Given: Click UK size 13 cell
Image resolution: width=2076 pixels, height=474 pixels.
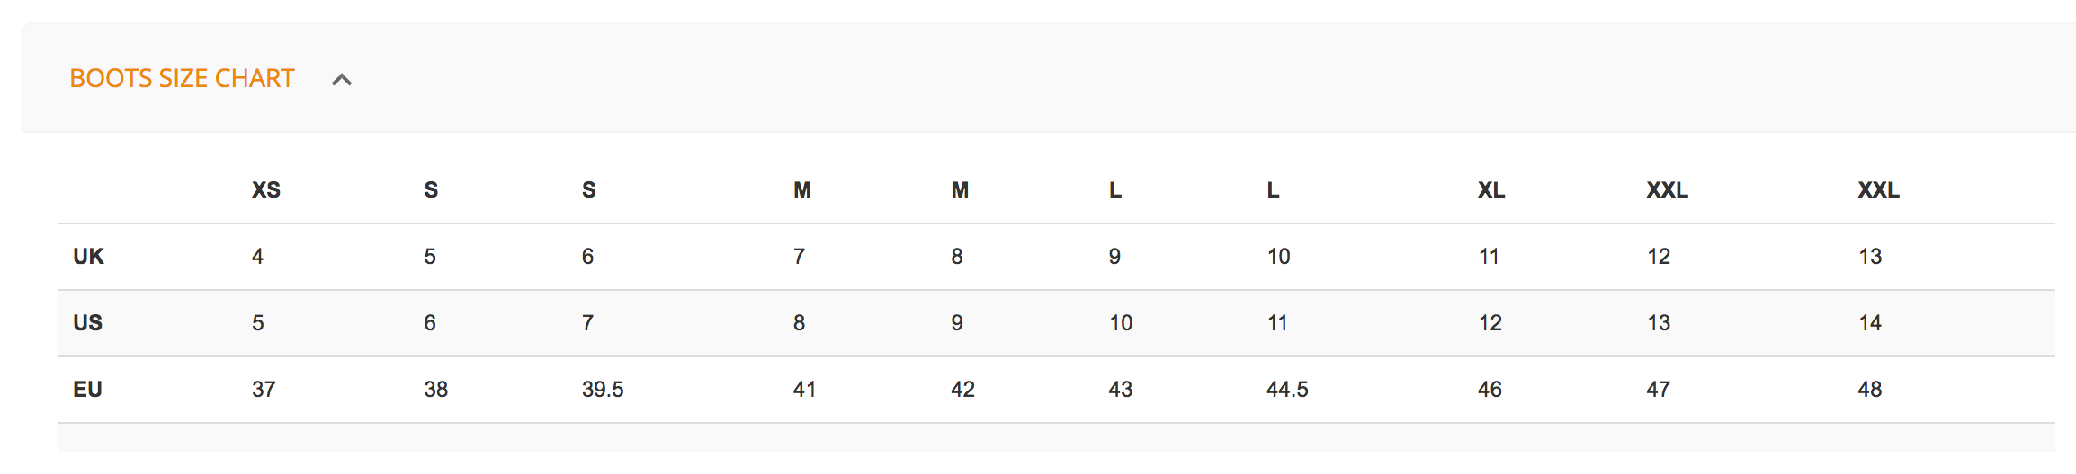Looking at the screenshot, I should 1870,257.
